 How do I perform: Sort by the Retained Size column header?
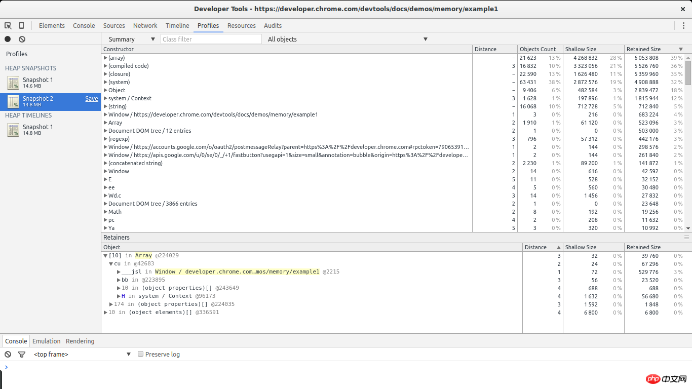(655, 49)
